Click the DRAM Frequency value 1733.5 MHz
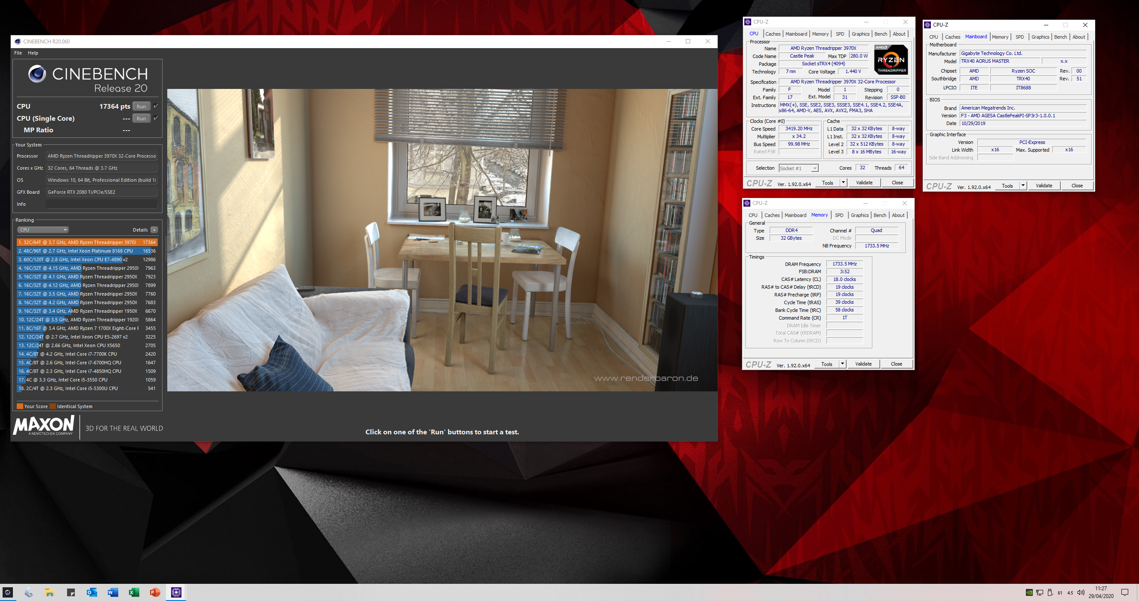 click(844, 264)
